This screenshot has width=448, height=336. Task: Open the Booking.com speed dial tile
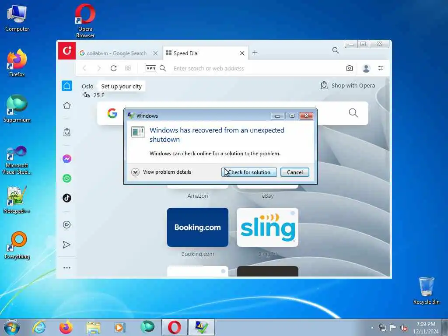198,227
